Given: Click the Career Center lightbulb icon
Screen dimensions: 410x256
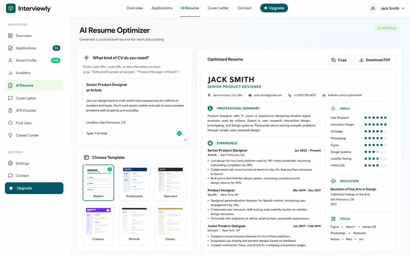Looking at the screenshot, I should [10, 135].
